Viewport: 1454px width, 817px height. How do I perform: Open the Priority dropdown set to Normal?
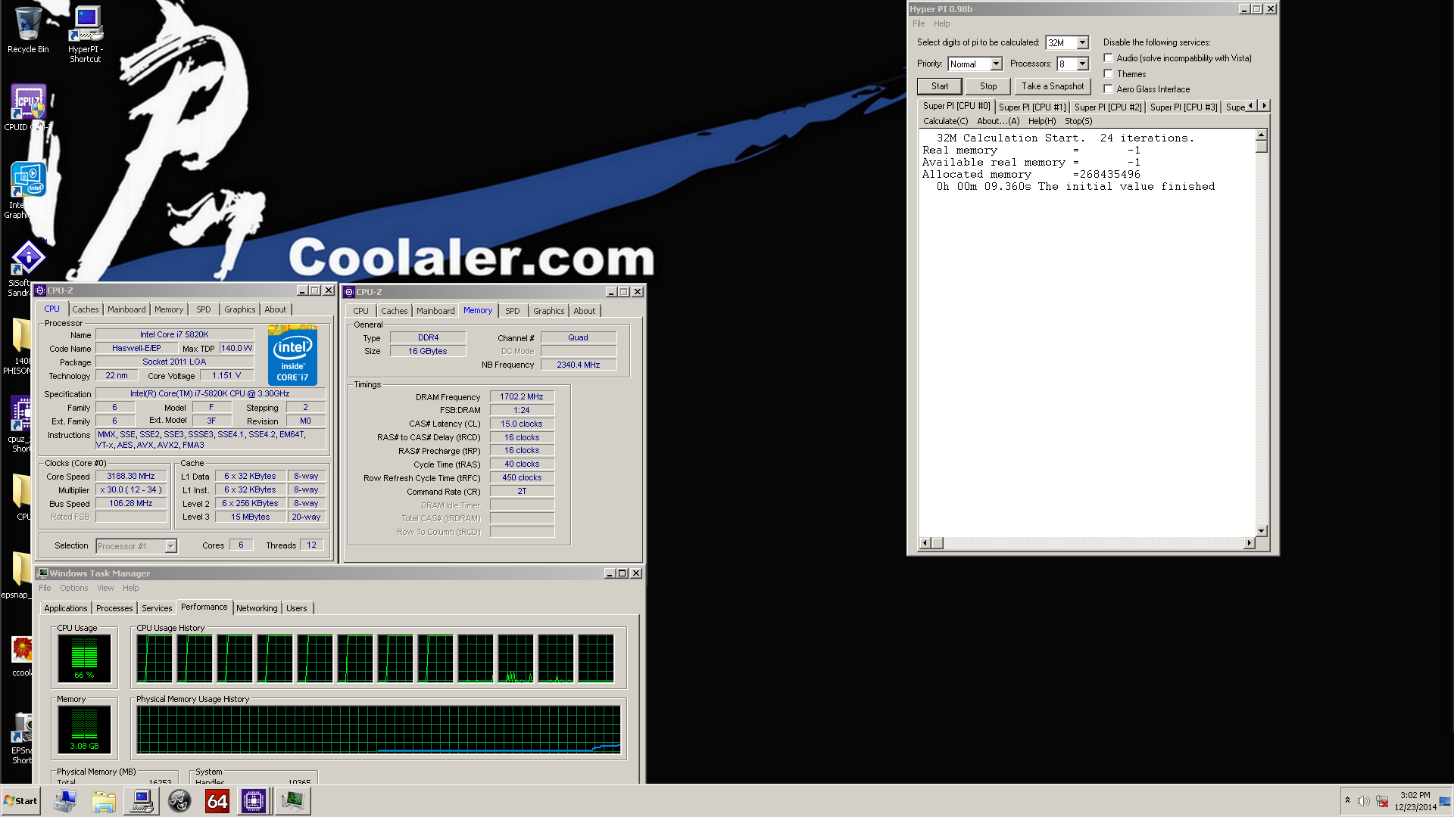coord(997,64)
